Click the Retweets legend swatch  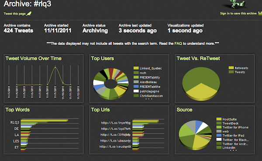(231, 68)
